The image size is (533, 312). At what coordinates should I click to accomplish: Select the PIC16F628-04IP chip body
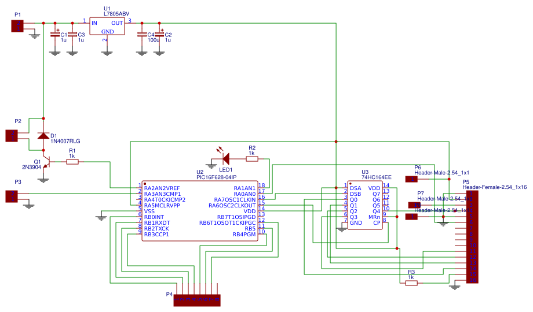200,210
